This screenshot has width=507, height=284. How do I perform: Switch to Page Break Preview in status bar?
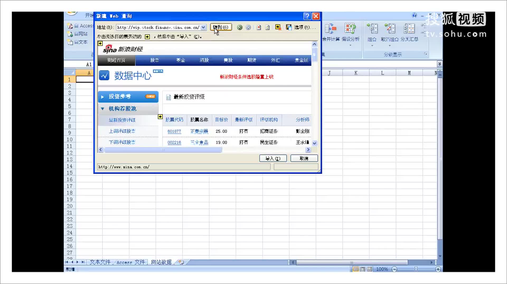(370, 269)
